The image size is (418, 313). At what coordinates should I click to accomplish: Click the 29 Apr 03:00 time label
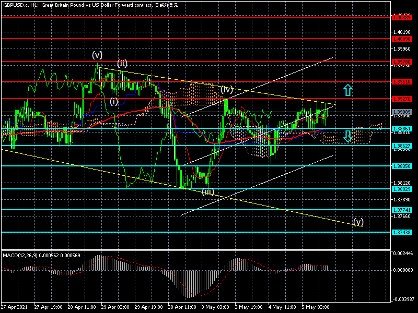(x=115, y=307)
